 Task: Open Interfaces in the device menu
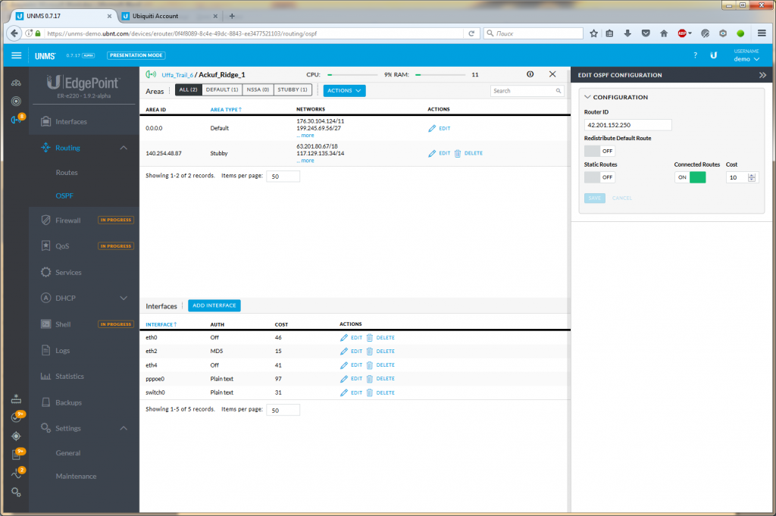point(70,122)
